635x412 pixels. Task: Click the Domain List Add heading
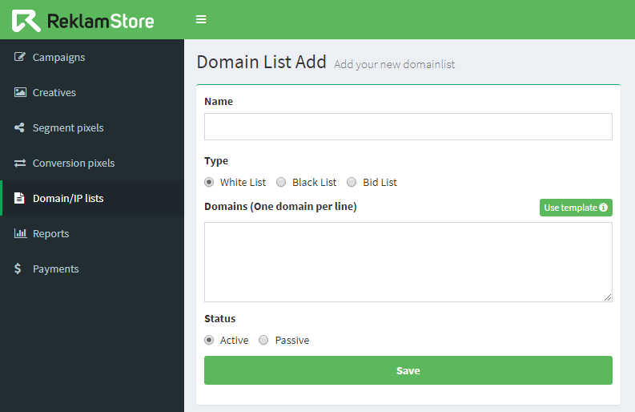[262, 62]
